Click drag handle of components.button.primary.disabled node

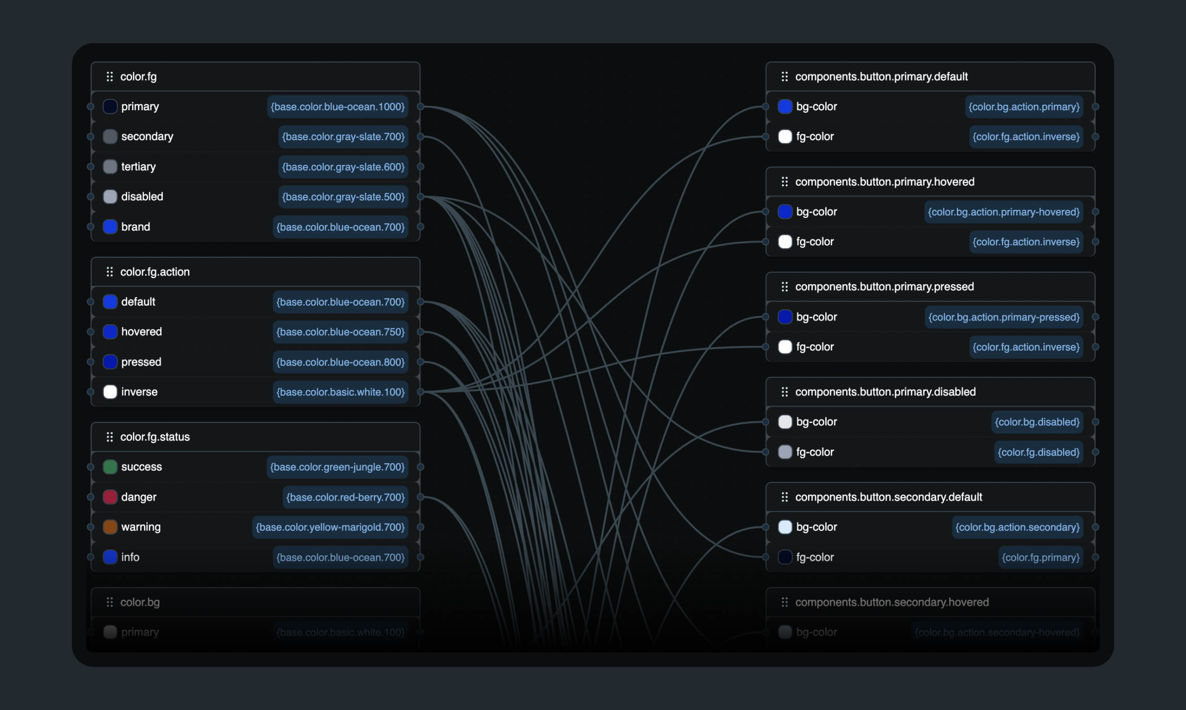(x=784, y=392)
